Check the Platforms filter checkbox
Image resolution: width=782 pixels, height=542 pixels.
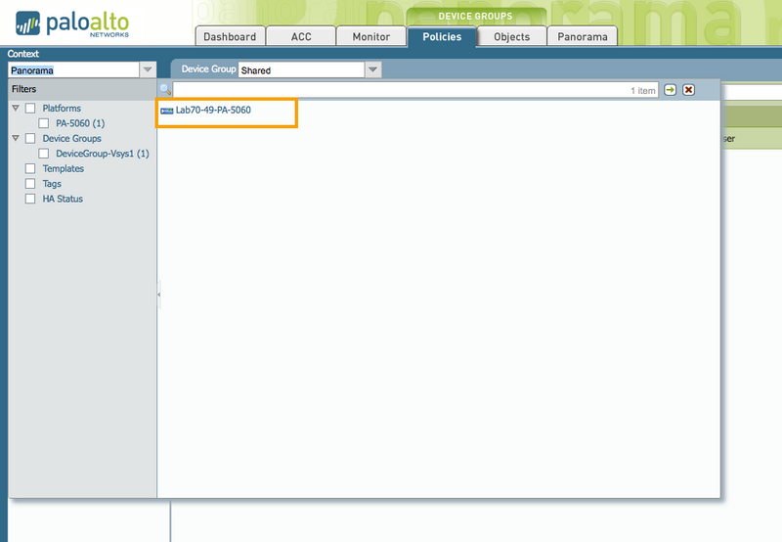click(30, 109)
